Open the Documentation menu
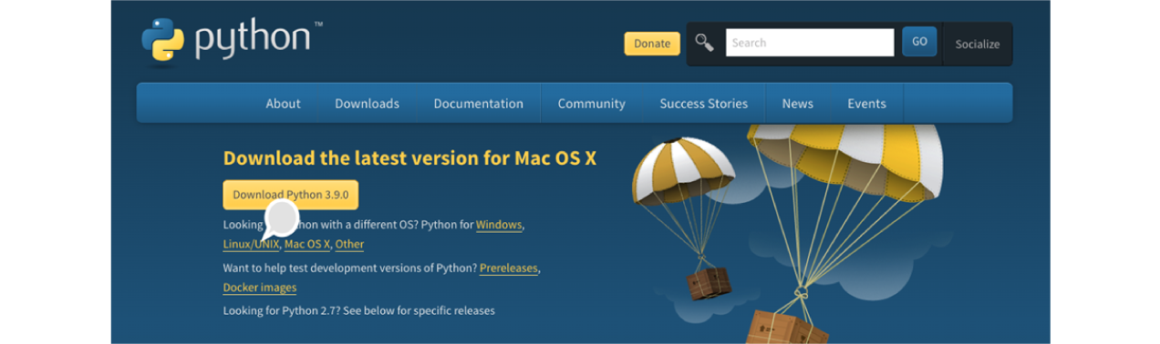Screen dimensions: 1160x344 [479, 104]
